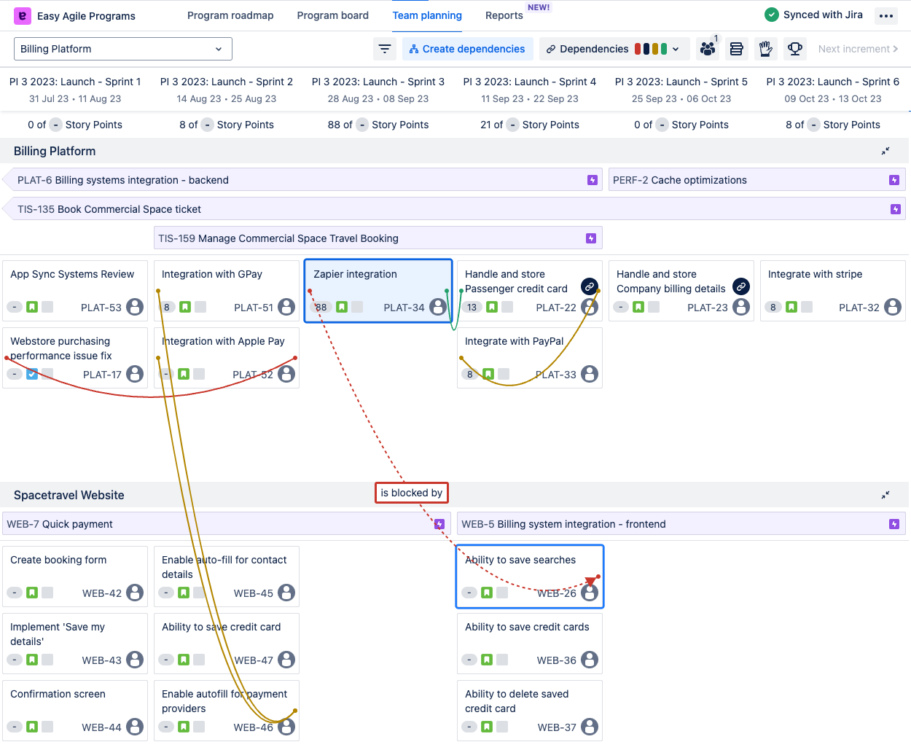
Task: Open the more options ellipsis menu
Action: coord(886,15)
